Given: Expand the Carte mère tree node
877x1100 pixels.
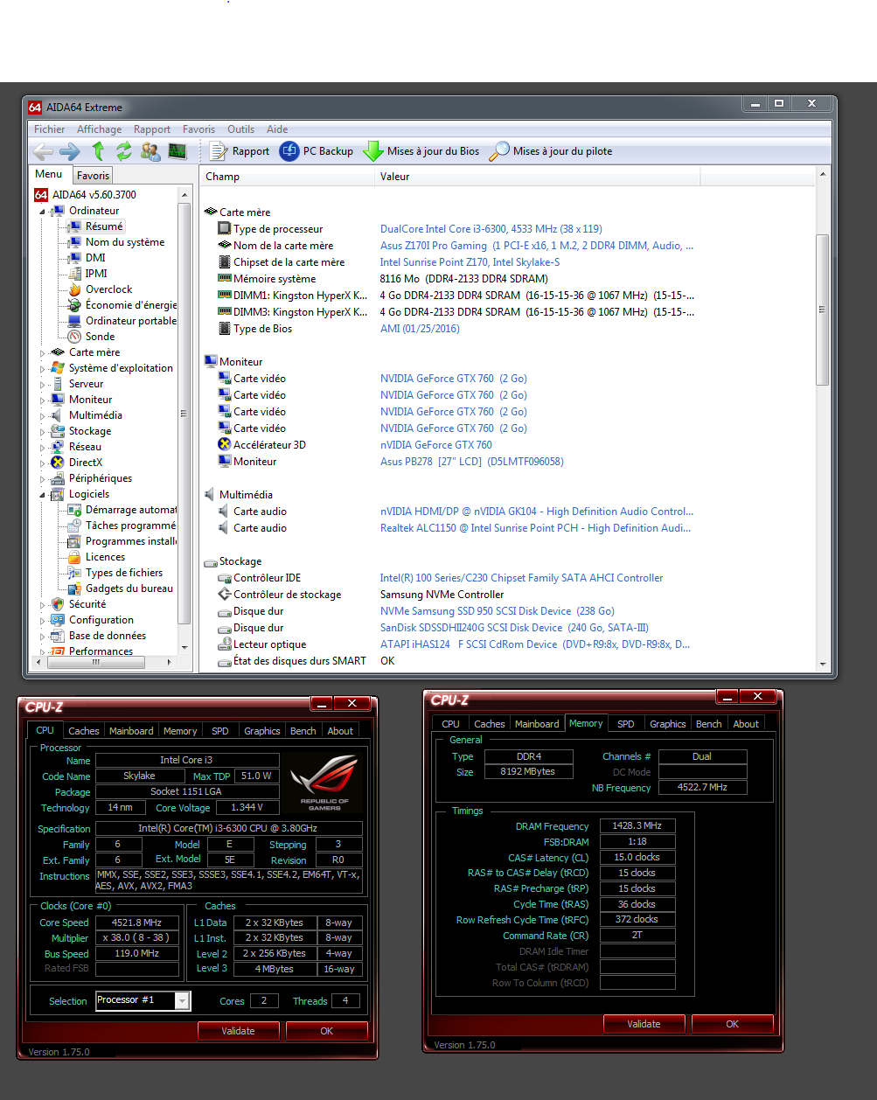Looking at the screenshot, I should click(42, 353).
